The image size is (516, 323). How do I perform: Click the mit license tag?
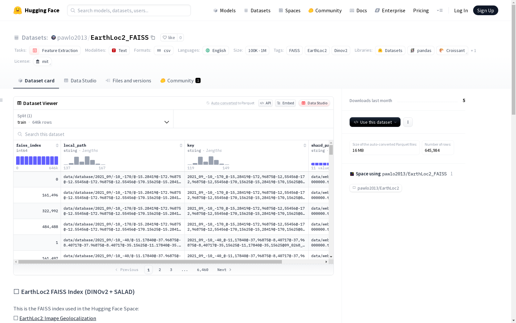[42, 61]
